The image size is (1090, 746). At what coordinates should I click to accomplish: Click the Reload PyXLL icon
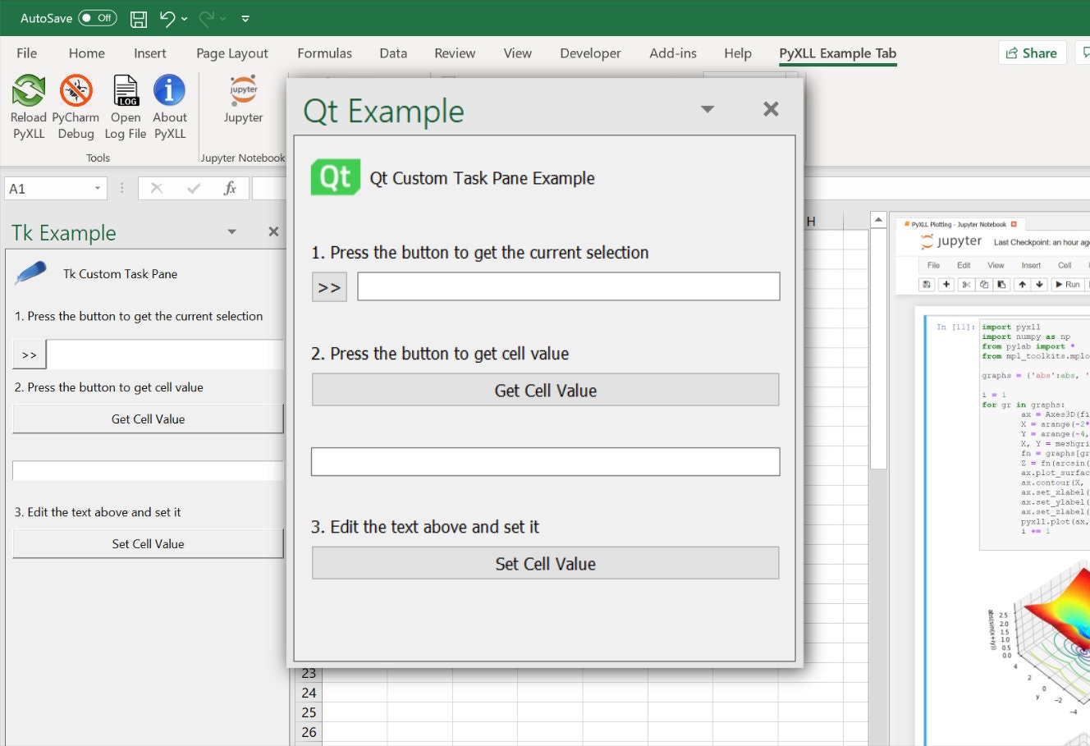(x=28, y=90)
